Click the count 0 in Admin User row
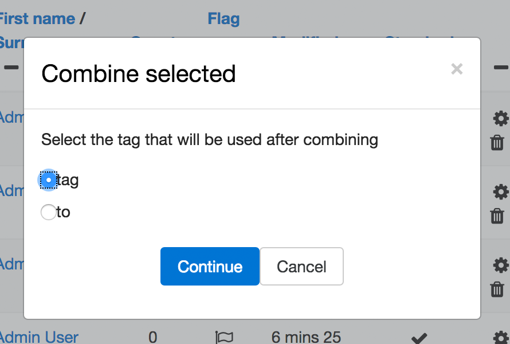 click(152, 337)
